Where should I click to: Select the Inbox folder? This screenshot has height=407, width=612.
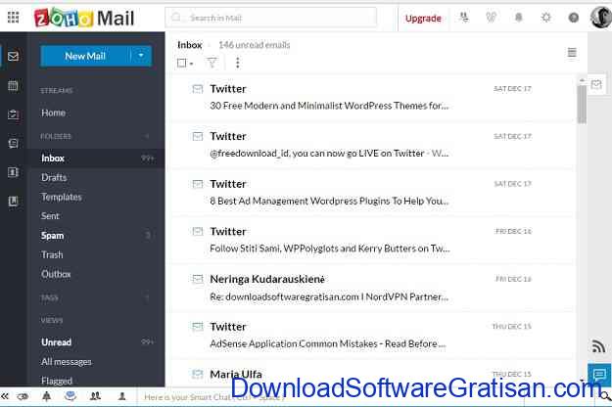coord(96,158)
